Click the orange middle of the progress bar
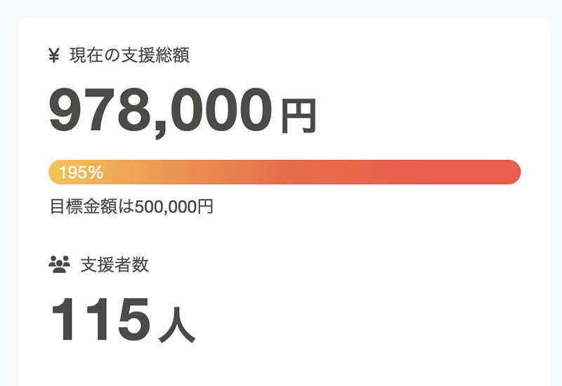The width and height of the screenshot is (562, 386). [x=281, y=172]
